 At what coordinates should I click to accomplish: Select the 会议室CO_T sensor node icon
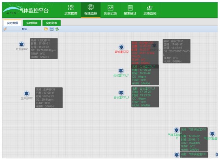(121, 70)
